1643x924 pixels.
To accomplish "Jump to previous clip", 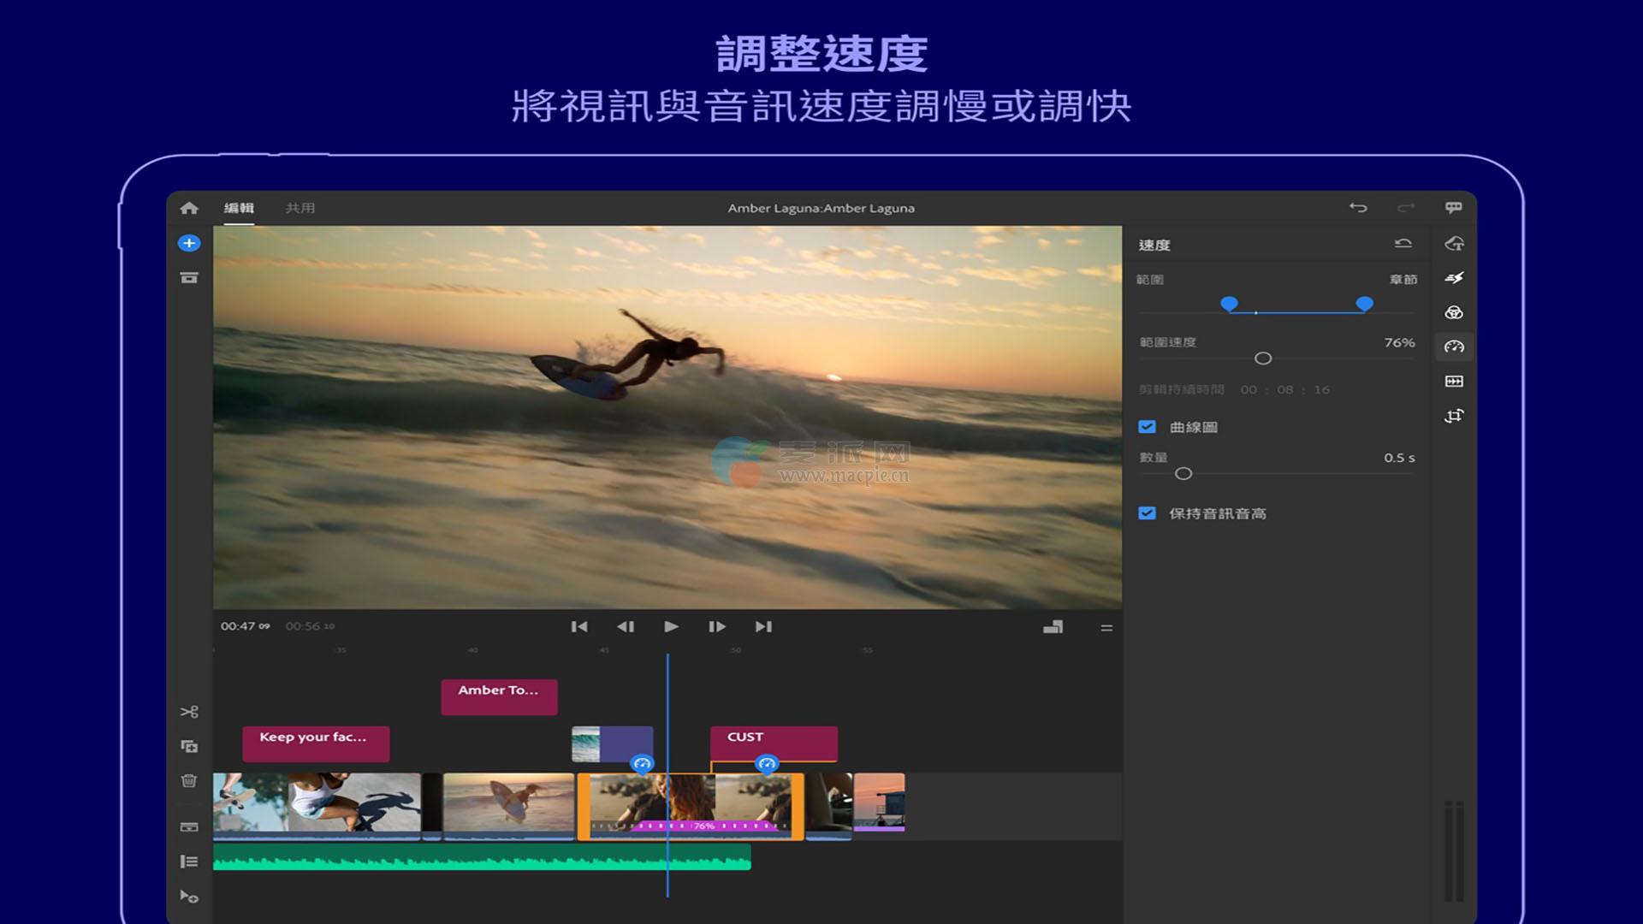I will [579, 627].
